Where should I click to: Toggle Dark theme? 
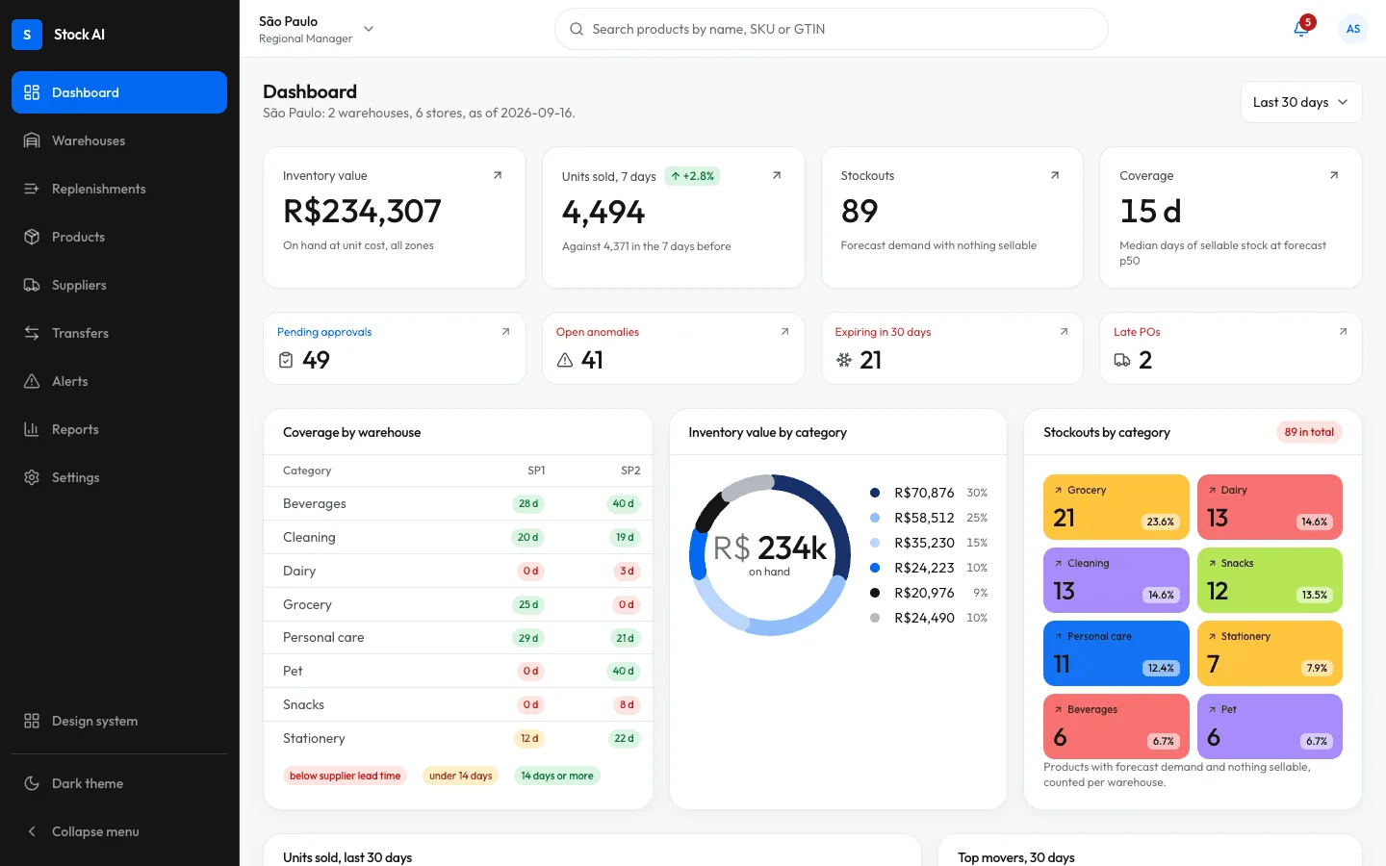point(119,783)
